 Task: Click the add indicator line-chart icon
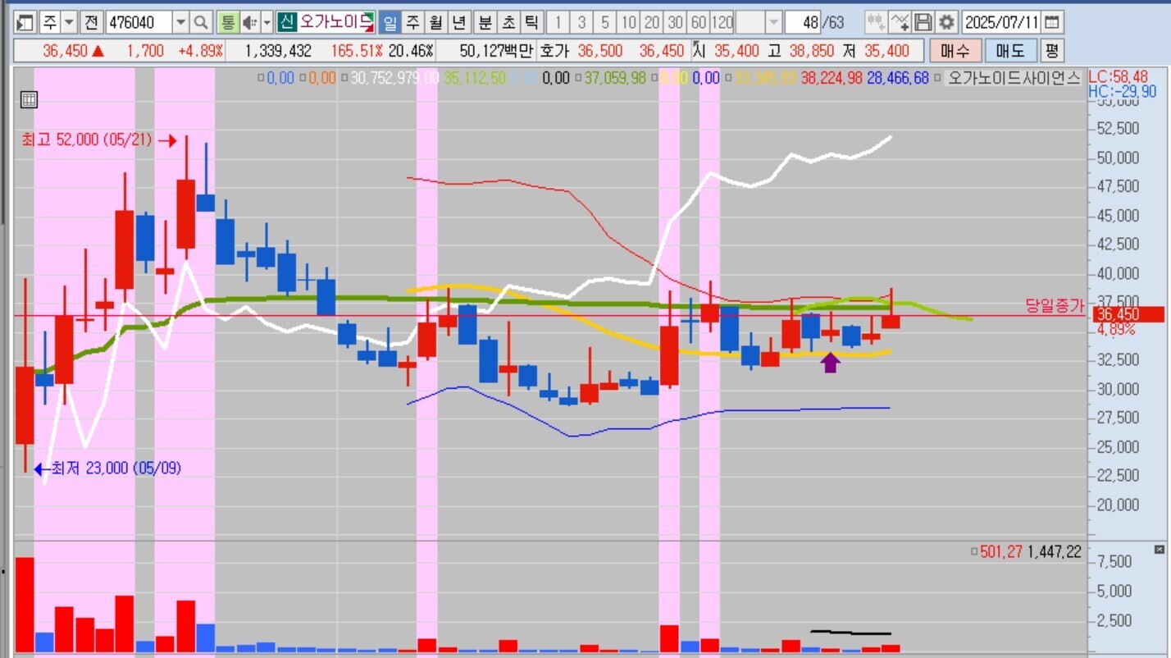coord(900,22)
